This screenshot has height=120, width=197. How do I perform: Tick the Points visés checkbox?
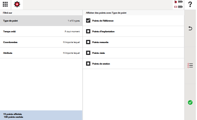[88, 53]
